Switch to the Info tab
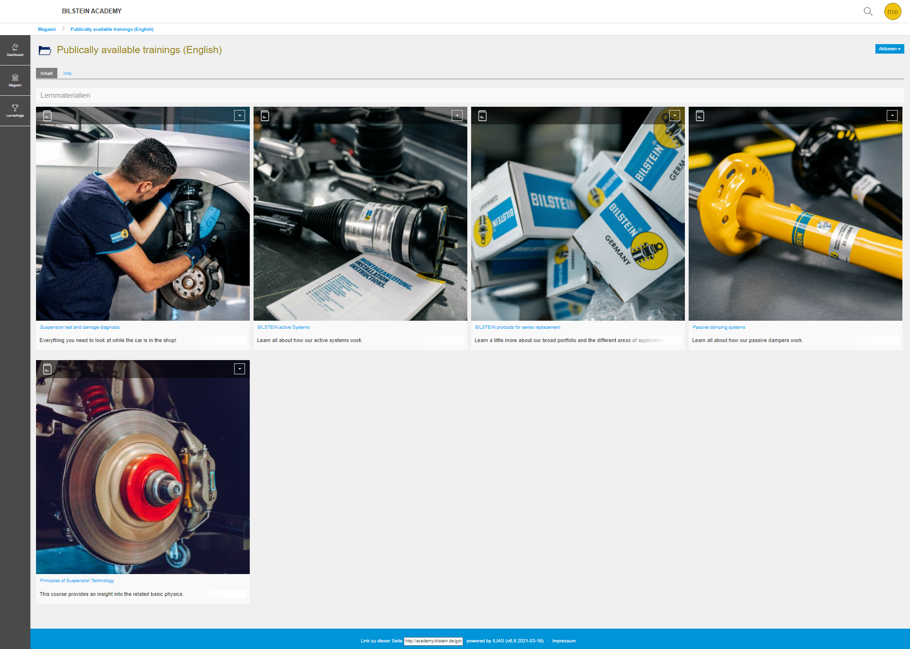This screenshot has width=910, height=649. pyautogui.click(x=67, y=74)
